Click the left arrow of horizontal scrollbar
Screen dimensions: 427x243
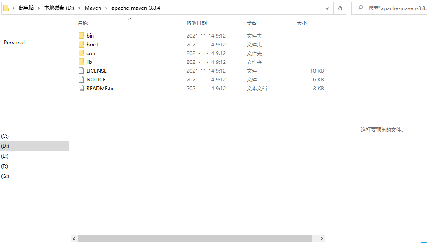[74, 239]
